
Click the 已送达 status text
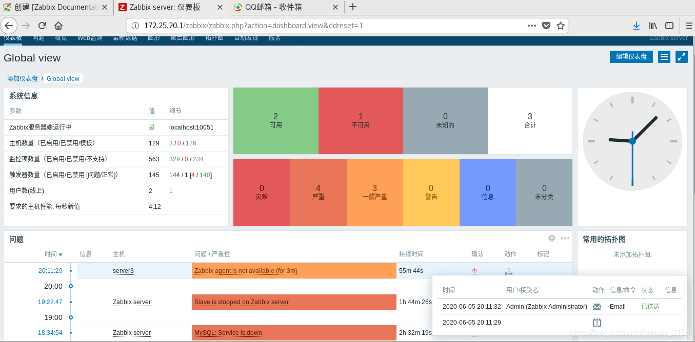(x=650, y=307)
